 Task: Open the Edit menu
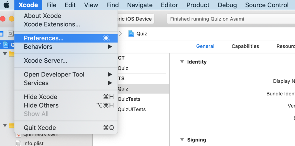70,5
